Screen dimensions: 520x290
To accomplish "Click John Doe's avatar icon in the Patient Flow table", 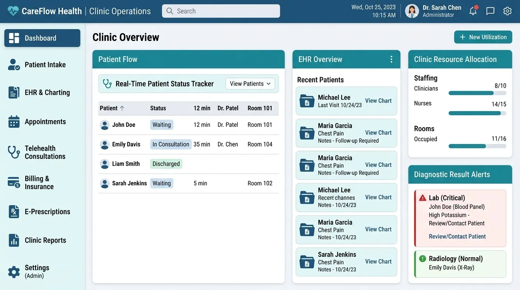I will click(x=105, y=125).
